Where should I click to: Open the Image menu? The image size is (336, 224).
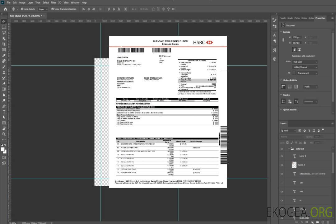pyautogui.click(x=22, y=2)
